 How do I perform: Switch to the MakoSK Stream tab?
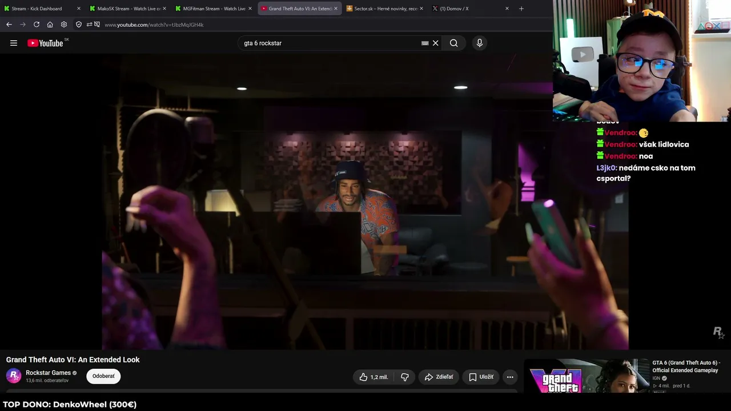pyautogui.click(x=128, y=9)
